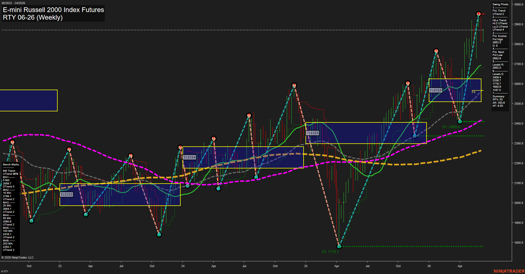Click the 55 MA: label in Bench Marks
The height and width of the screenshot is (274, 525).
click(7, 218)
